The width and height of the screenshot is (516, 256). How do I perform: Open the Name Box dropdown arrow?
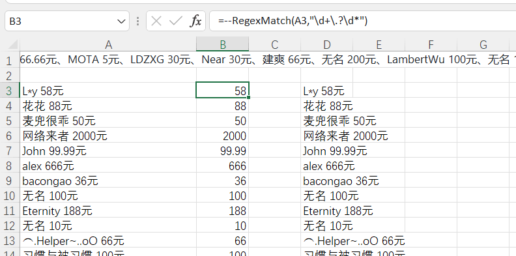[x=121, y=21]
